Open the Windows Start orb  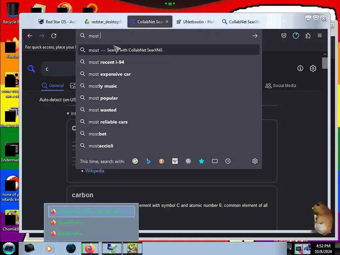click(9, 248)
